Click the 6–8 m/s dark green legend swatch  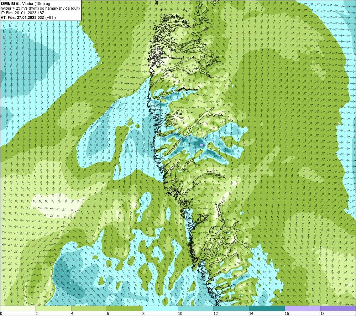pyautogui.click(x=124, y=309)
